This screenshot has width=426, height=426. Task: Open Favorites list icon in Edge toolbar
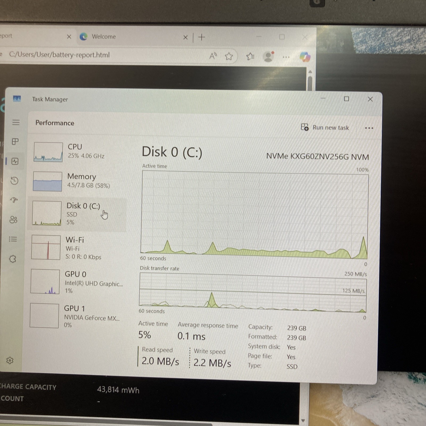250,56
